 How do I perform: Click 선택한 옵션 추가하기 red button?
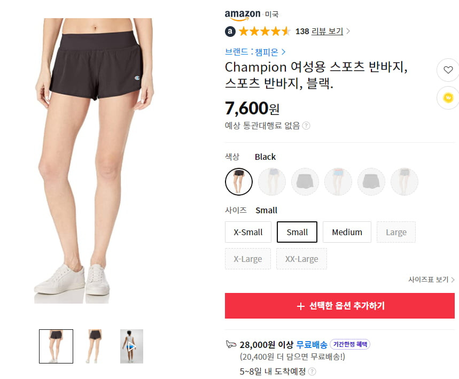tap(339, 305)
